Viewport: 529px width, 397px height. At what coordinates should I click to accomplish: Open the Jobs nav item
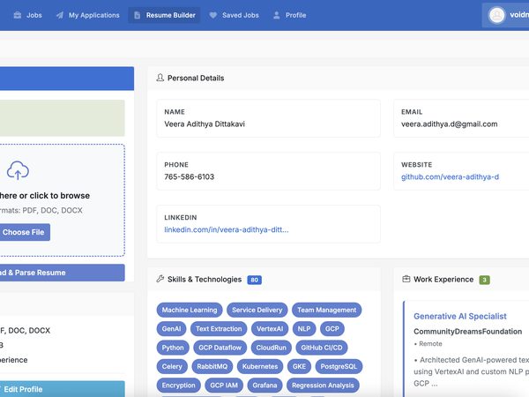(x=27, y=15)
